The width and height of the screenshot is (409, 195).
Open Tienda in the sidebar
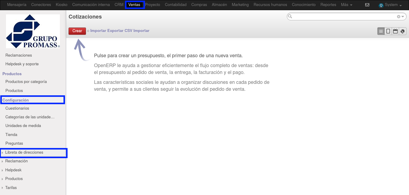point(11,135)
